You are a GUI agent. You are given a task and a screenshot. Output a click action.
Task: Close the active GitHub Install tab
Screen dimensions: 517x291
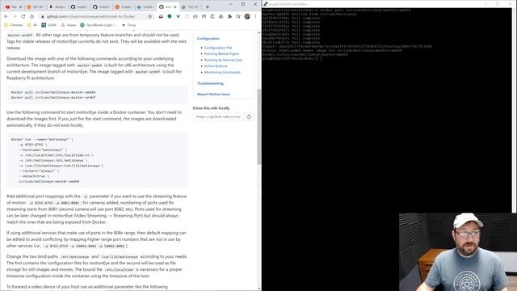coord(175,6)
